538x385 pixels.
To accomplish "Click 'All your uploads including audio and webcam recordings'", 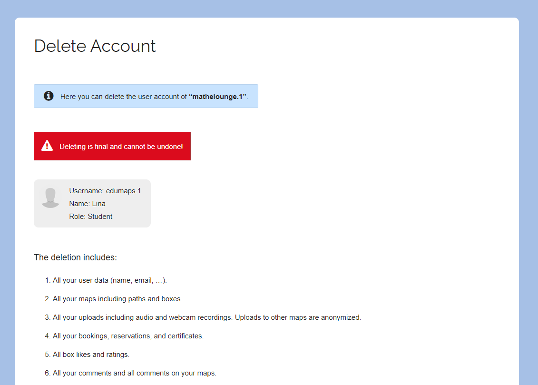I will coord(143,317).
